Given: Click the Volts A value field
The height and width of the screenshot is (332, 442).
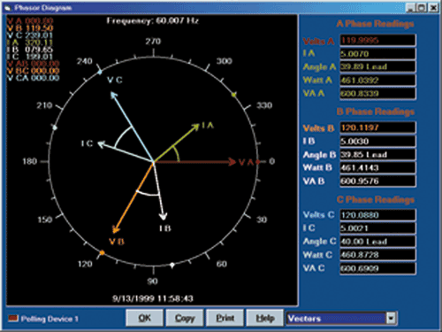Looking at the screenshot, I should [377, 41].
